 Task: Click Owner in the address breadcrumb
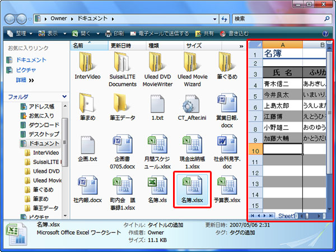pos(59,18)
